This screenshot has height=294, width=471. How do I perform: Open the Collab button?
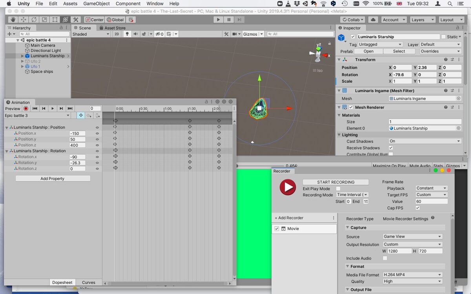coord(353,20)
